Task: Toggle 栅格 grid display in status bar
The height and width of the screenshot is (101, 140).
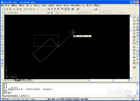Action: coord(53,99)
